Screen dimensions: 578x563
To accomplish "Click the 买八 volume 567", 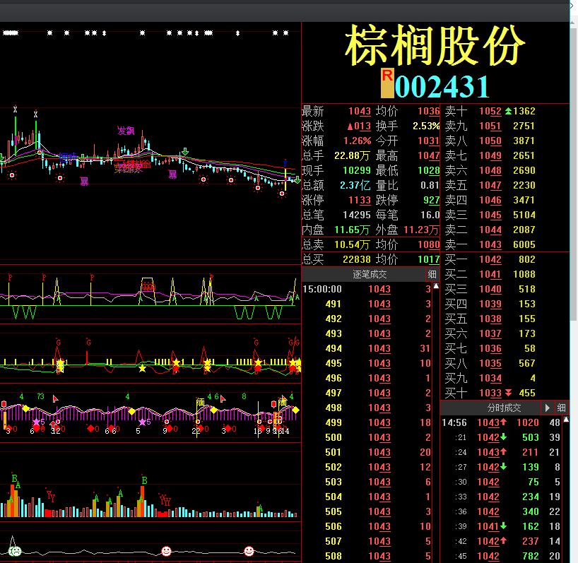I will [x=526, y=363].
